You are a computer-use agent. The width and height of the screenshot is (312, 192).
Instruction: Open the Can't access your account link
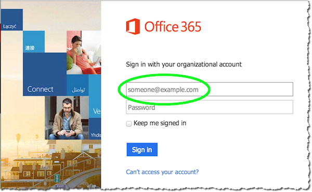(x=162, y=172)
